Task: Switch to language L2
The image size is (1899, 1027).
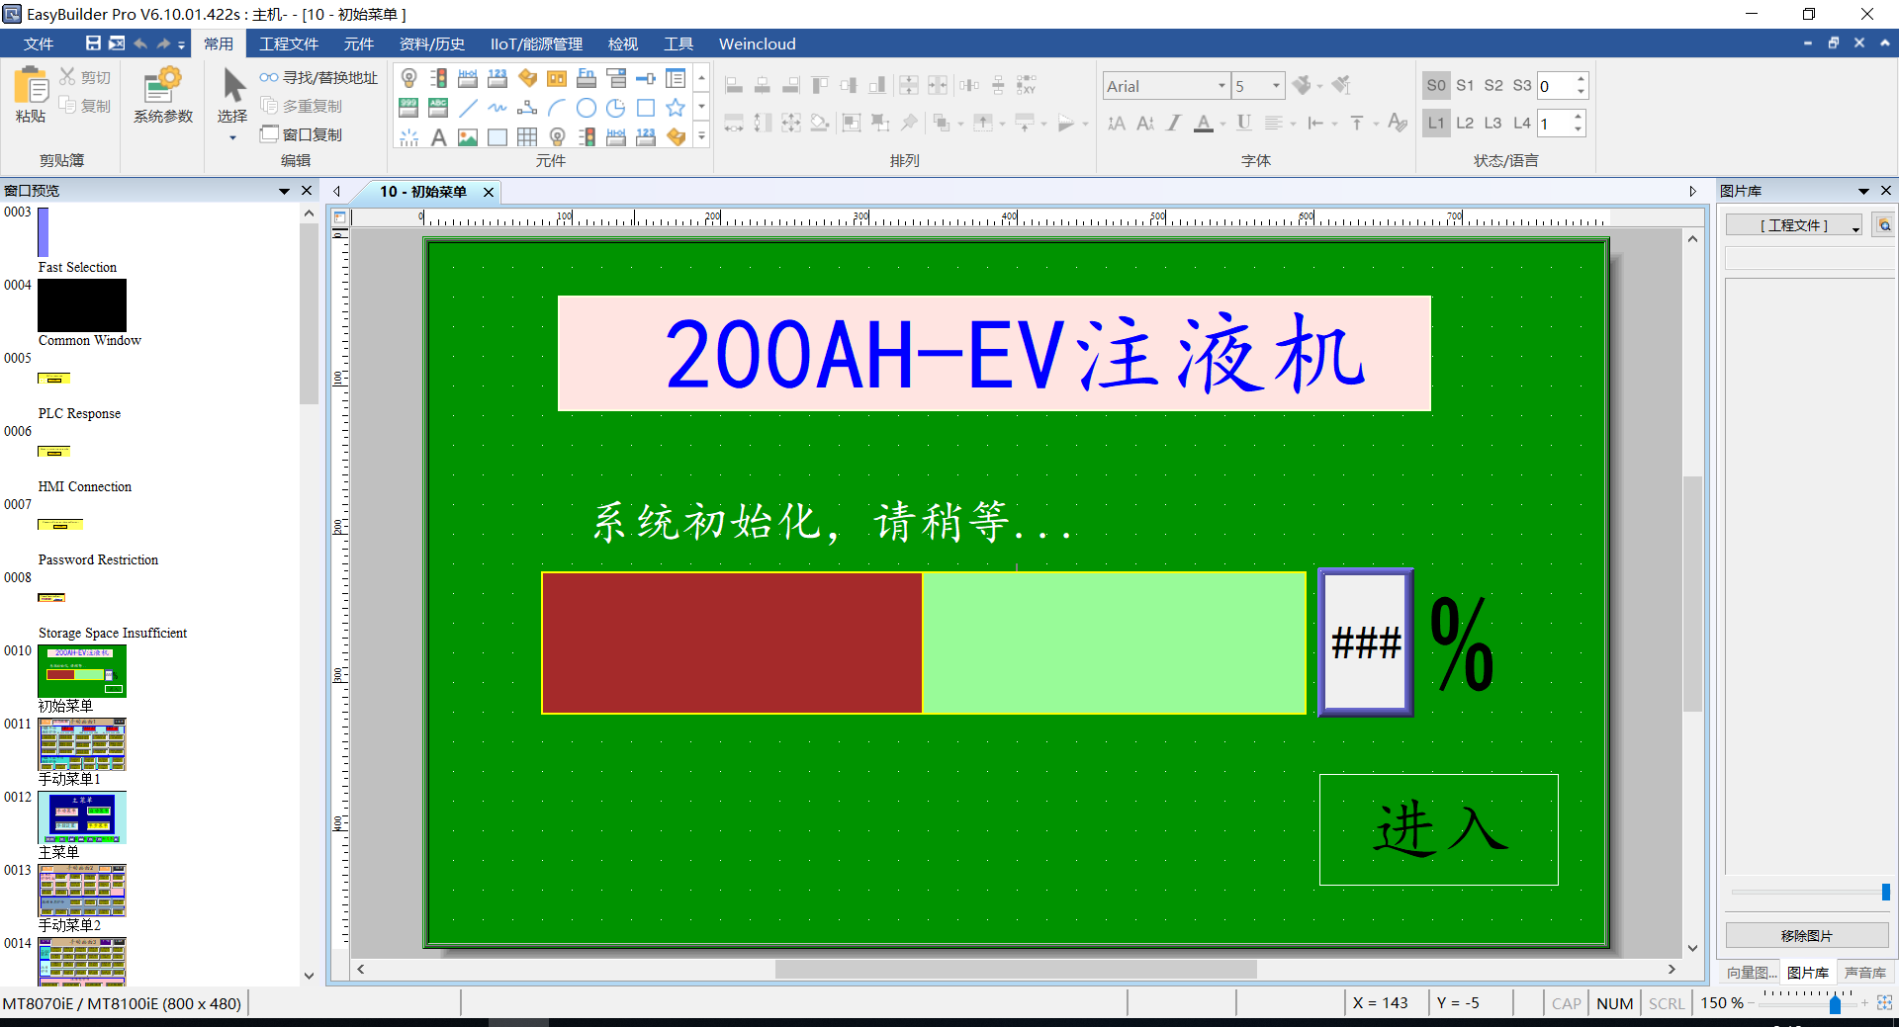Action: [x=1465, y=123]
